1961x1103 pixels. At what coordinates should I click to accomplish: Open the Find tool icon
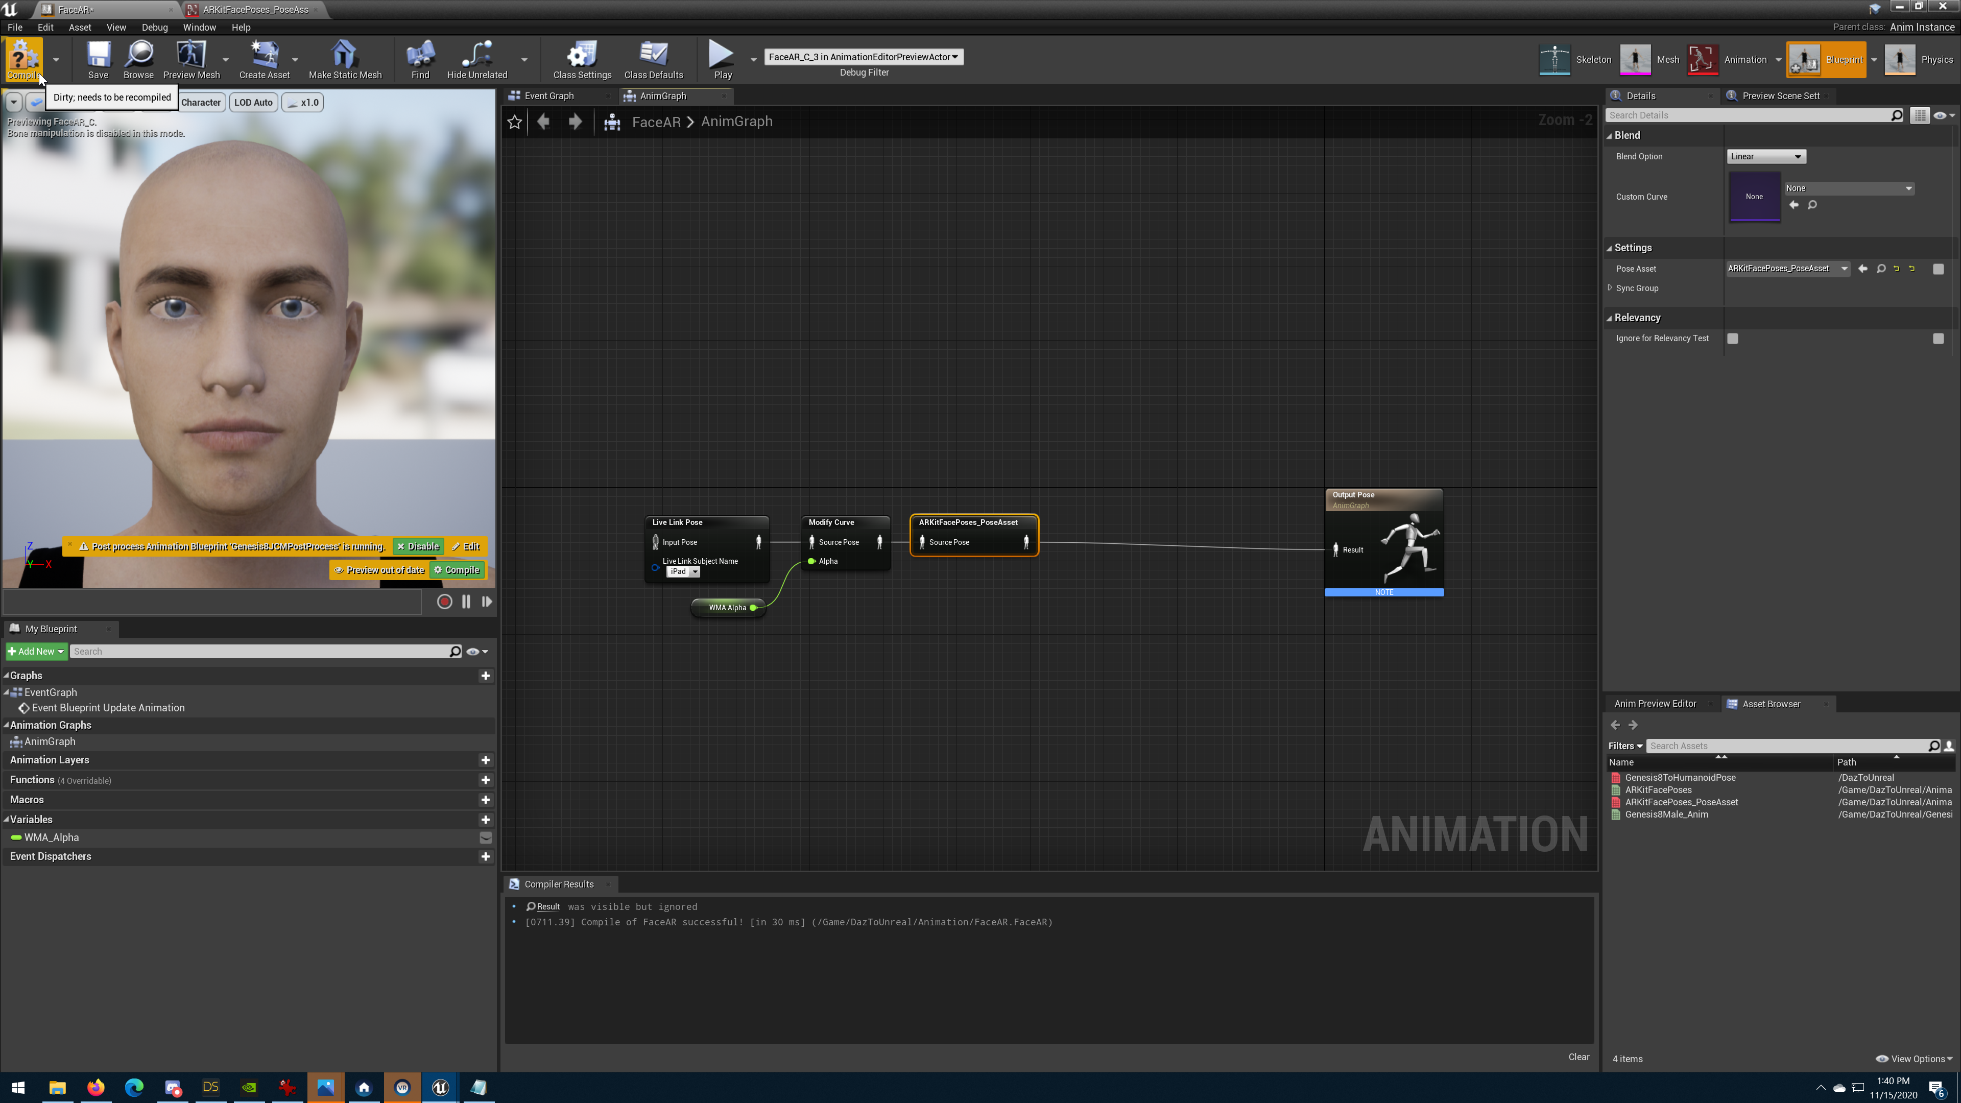tap(420, 59)
